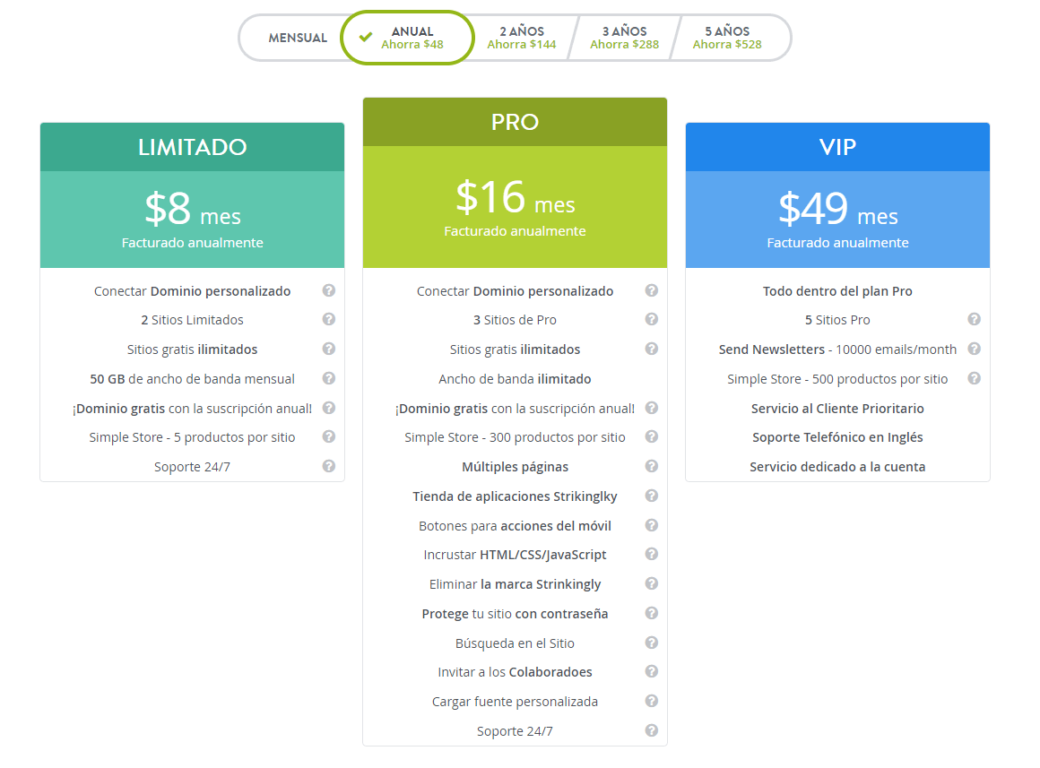Choose the PRO plan $16 mes panel
The width and height of the screenshot is (1040, 768).
coord(515,207)
